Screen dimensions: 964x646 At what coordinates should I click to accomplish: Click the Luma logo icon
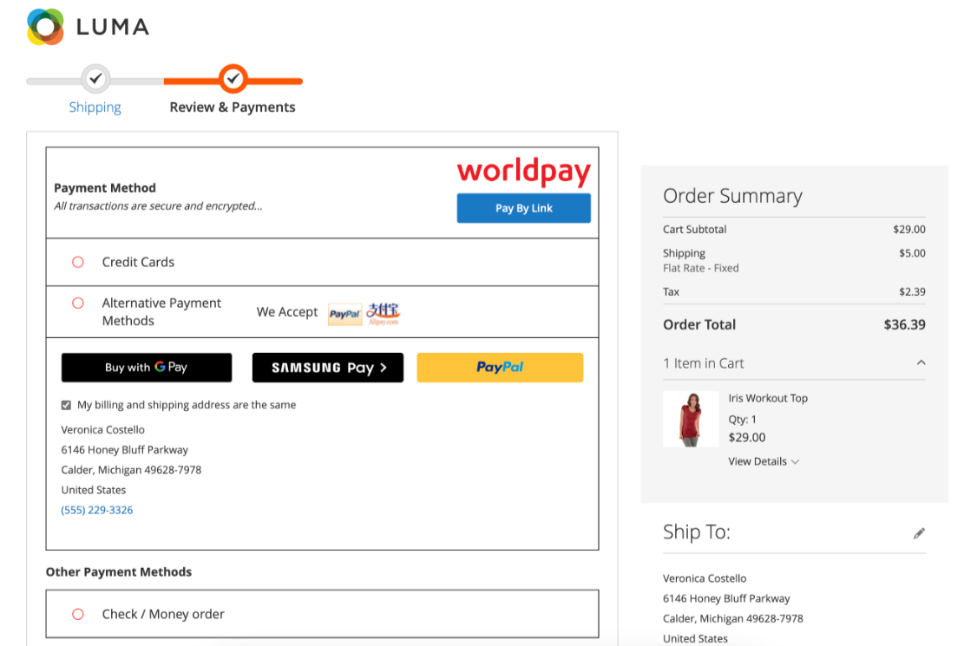tap(45, 27)
